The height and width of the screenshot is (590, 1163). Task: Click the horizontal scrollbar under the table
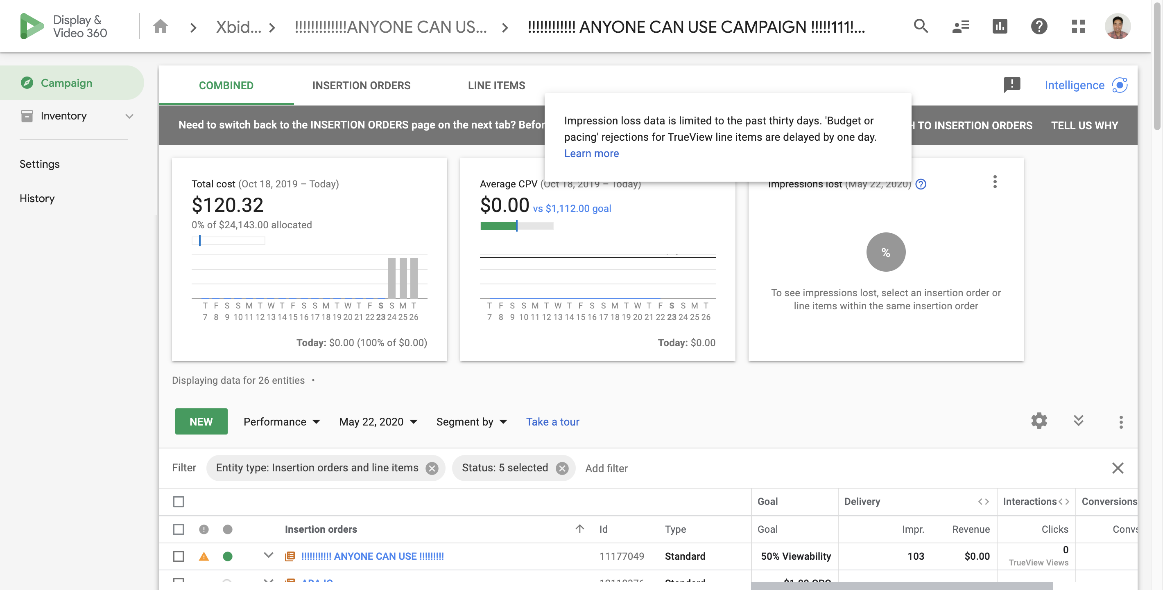coord(902,585)
